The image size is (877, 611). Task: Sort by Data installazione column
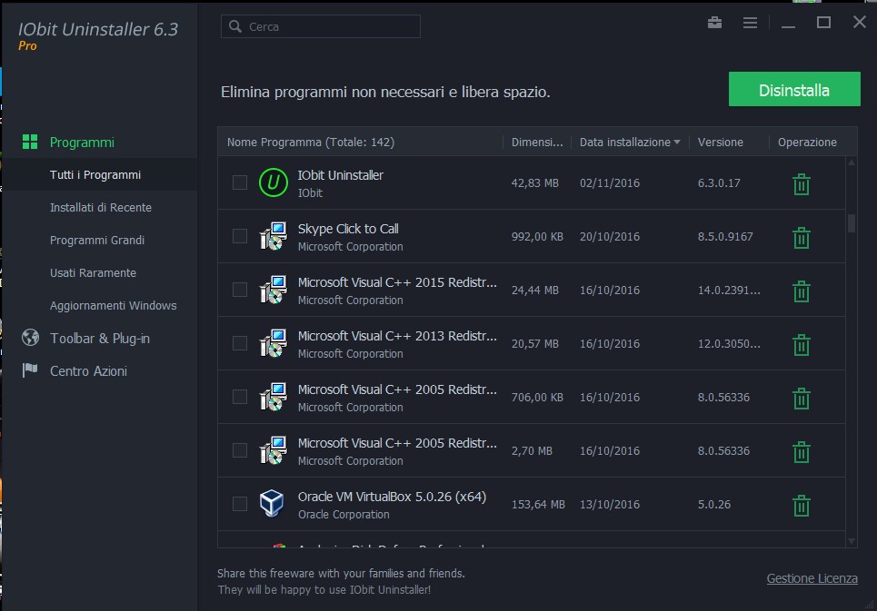[x=630, y=142]
